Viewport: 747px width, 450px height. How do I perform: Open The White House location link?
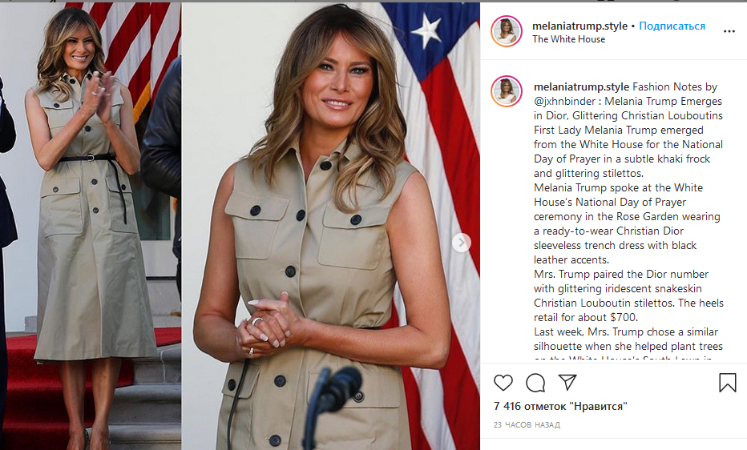[569, 39]
